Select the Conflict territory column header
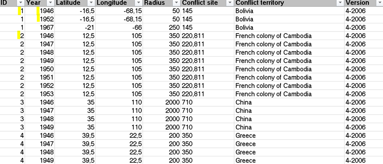Image resolution: width=383 pixels, height=164 pixels. pyautogui.click(x=289, y=3)
